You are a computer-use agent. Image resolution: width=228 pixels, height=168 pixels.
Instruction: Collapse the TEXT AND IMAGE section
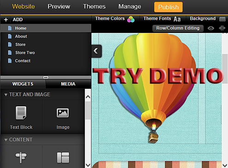point(6,95)
